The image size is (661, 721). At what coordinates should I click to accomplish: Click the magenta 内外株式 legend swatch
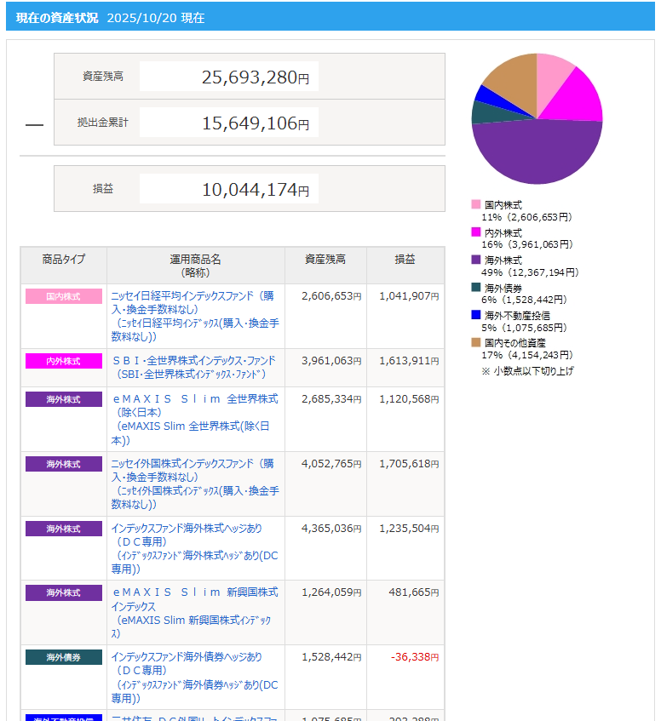pyautogui.click(x=476, y=232)
